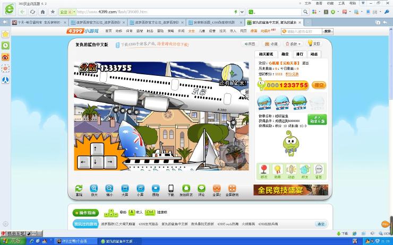
Task: Switch to the 勋章 tab
Action: tap(285, 54)
